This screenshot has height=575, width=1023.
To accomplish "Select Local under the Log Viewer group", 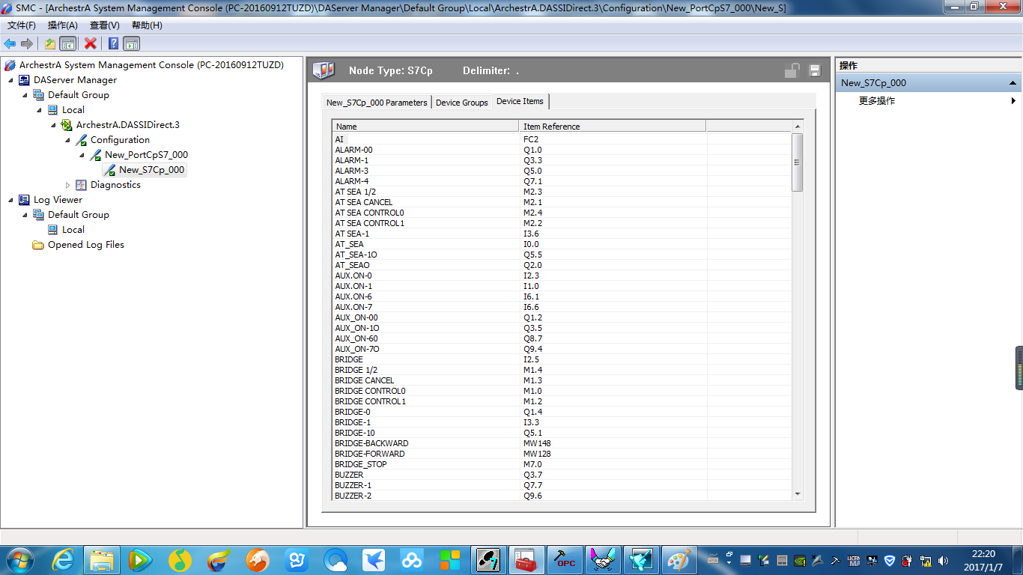I will [x=73, y=230].
